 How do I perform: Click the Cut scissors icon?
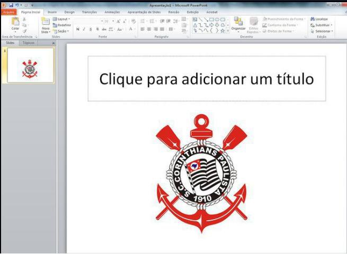click(24, 20)
